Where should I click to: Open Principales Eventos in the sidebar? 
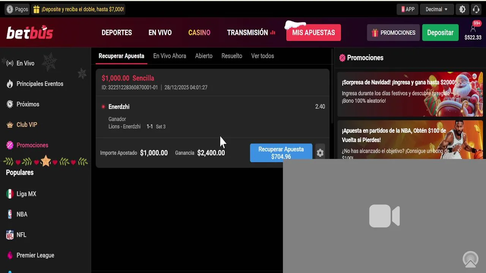40,84
